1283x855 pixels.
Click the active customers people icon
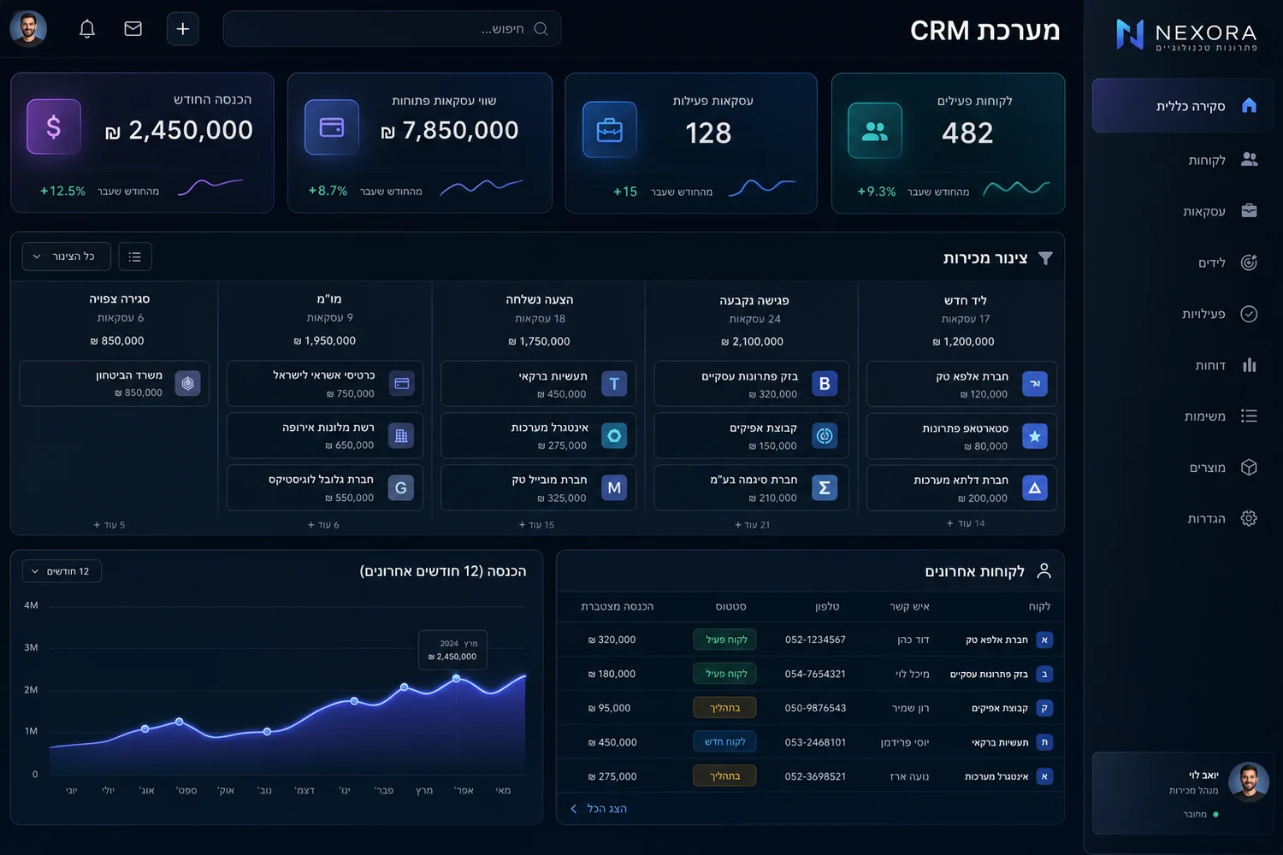tap(874, 131)
